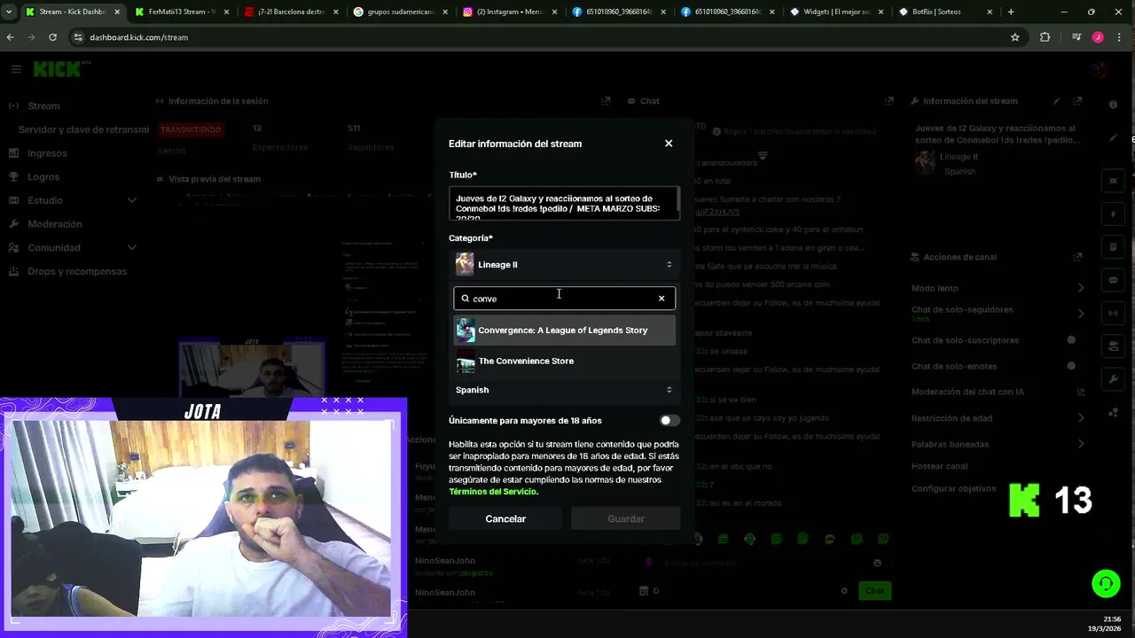The width and height of the screenshot is (1135, 638).
Task: Click the note page icon in right strip
Action: [x=1114, y=246]
